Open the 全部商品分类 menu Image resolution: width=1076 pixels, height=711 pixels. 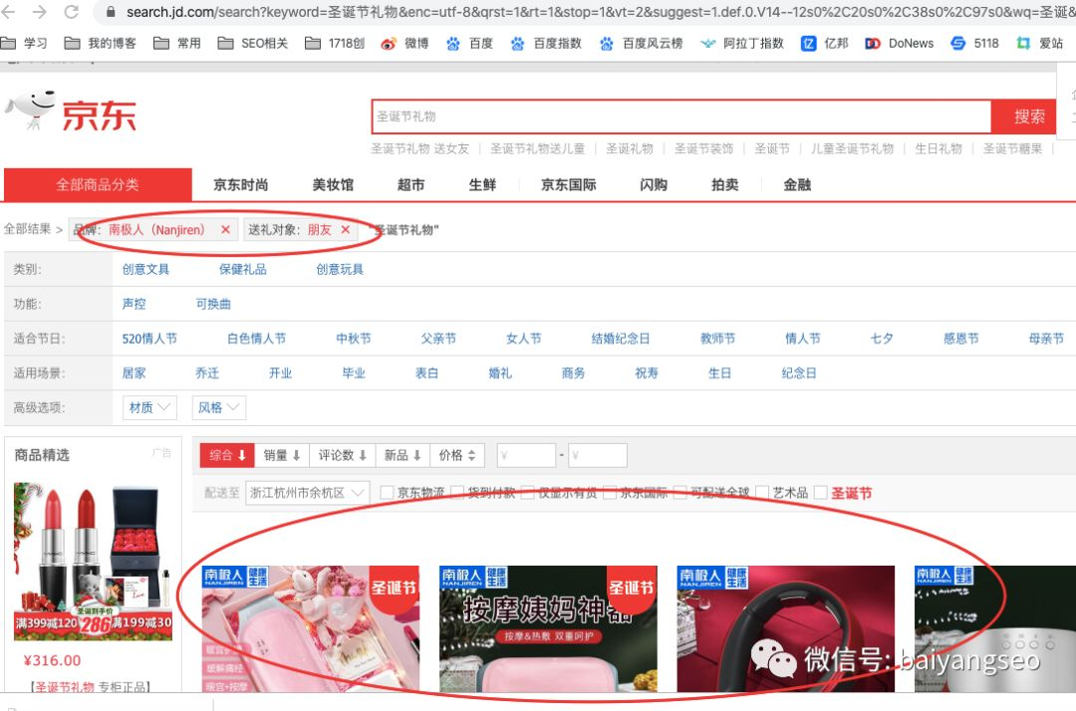click(x=98, y=184)
